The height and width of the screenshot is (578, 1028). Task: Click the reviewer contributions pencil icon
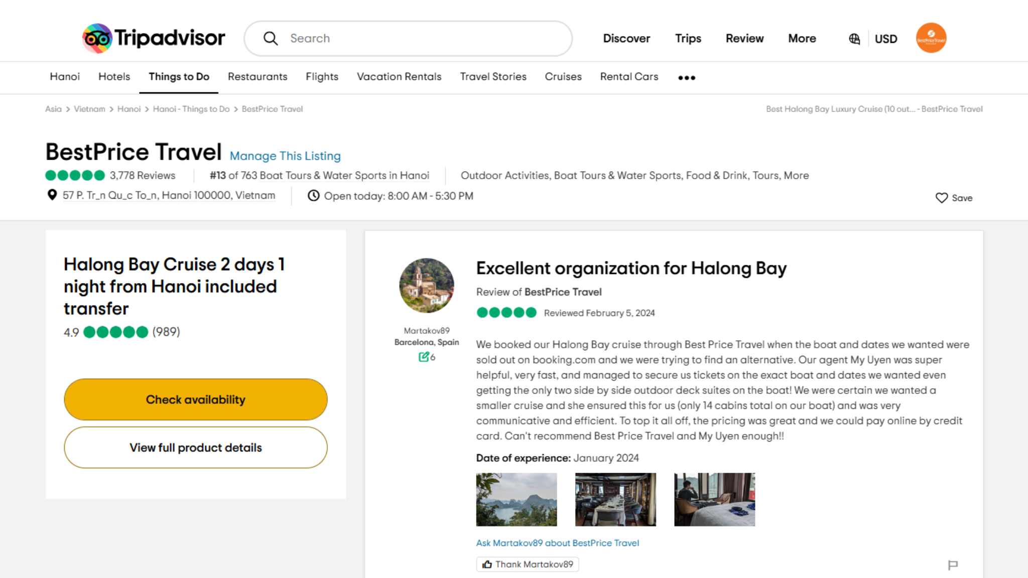click(x=424, y=357)
